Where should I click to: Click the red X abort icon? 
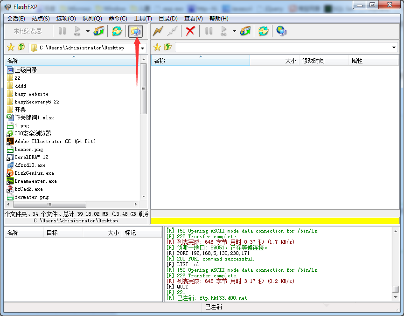[190, 31]
